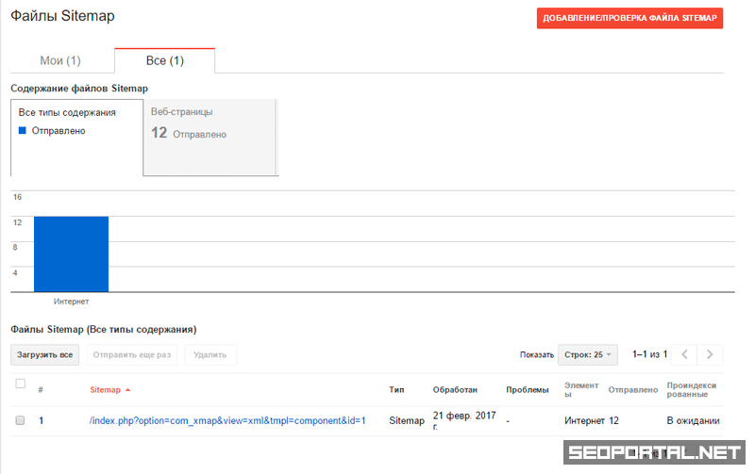
Task: Click the blue Отправлено legend swatch
Action: (24, 131)
